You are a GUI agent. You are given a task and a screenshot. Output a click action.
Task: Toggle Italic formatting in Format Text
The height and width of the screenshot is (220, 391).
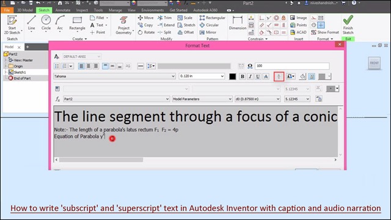[250, 76]
